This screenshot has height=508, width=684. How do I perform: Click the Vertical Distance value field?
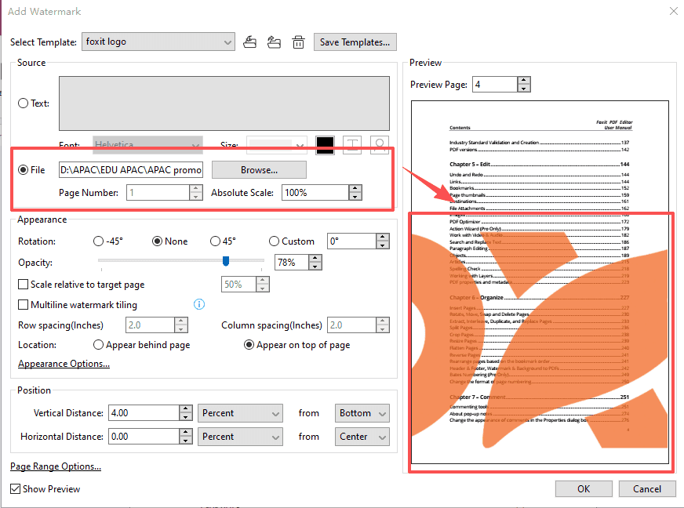144,413
